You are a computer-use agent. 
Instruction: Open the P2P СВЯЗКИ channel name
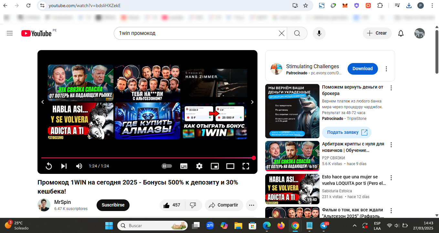[x=333, y=158]
